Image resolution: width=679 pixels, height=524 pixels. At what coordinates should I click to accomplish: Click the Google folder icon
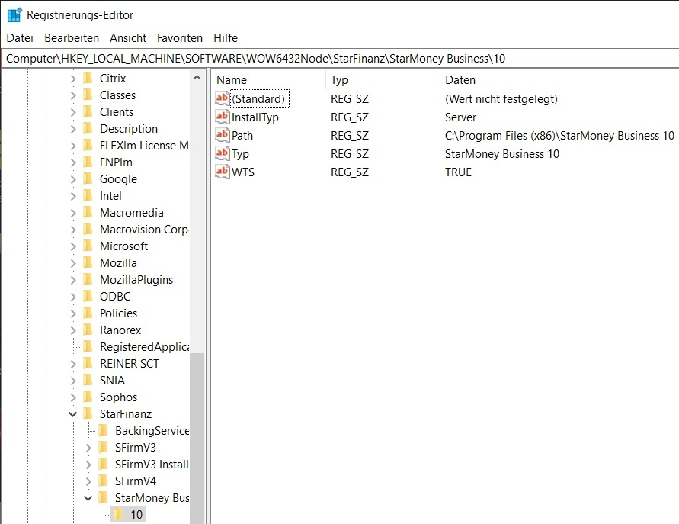[x=88, y=179]
